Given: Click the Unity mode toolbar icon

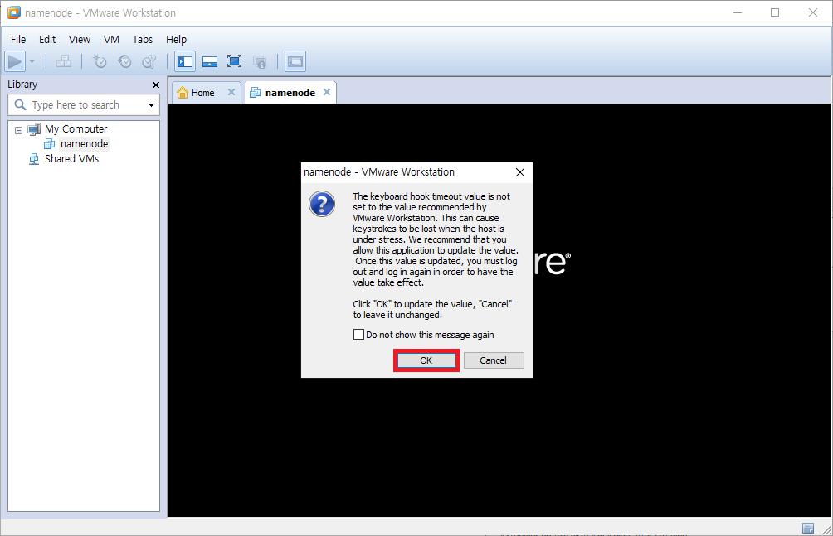Looking at the screenshot, I should [x=259, y=61].
